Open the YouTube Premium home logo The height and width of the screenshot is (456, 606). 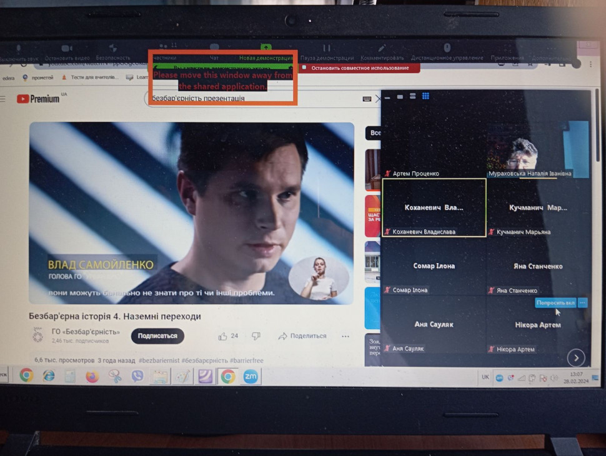point(38,99)
